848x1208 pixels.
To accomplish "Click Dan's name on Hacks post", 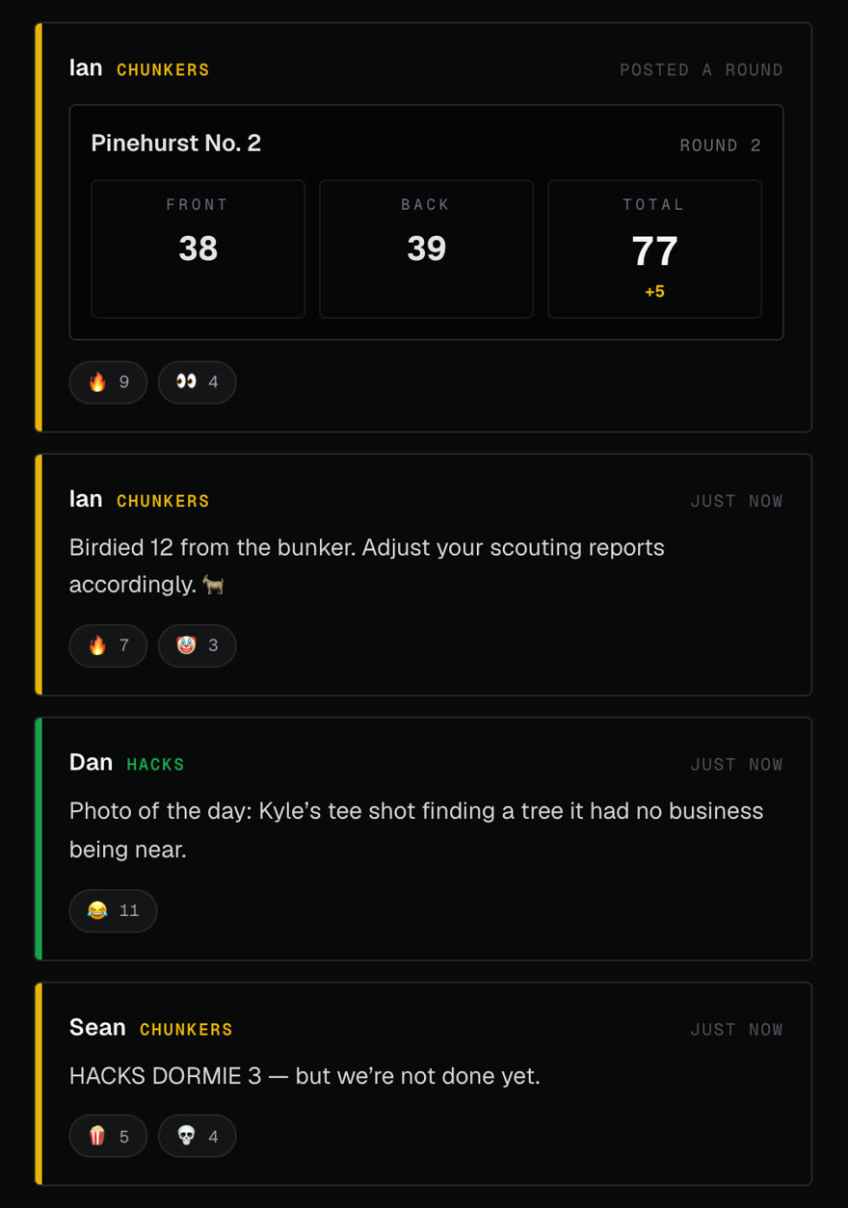I will point(91,763).
